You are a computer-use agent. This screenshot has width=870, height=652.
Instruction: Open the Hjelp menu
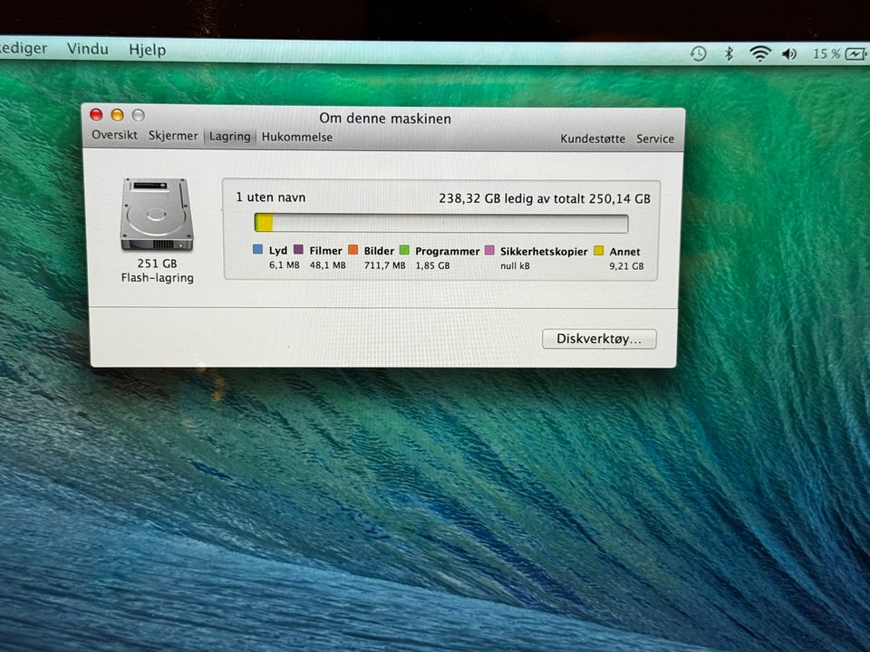tap(147, 50)
